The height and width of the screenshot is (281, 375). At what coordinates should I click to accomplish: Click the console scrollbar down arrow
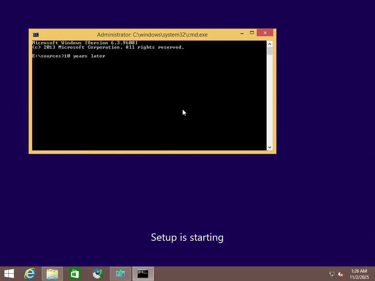(x=270, y=147)
